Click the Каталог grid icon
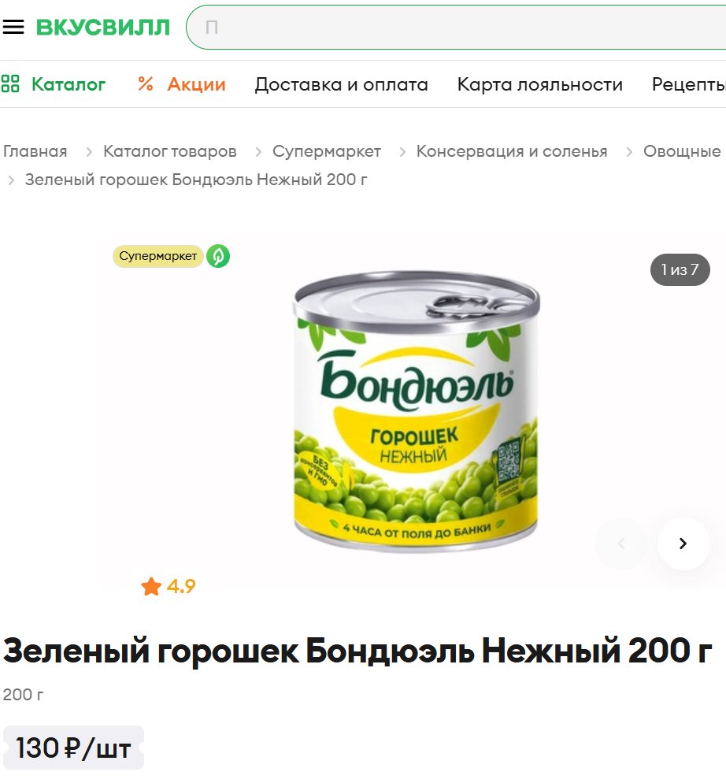Viewport: 726px width, 783px height. pyautogui.click(x=10, y=83)
